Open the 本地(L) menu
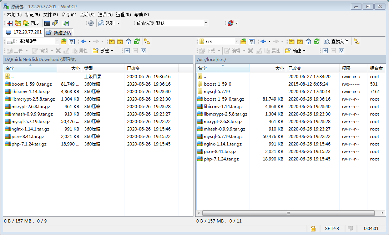 pyautogui.click(x=14, y=15)
